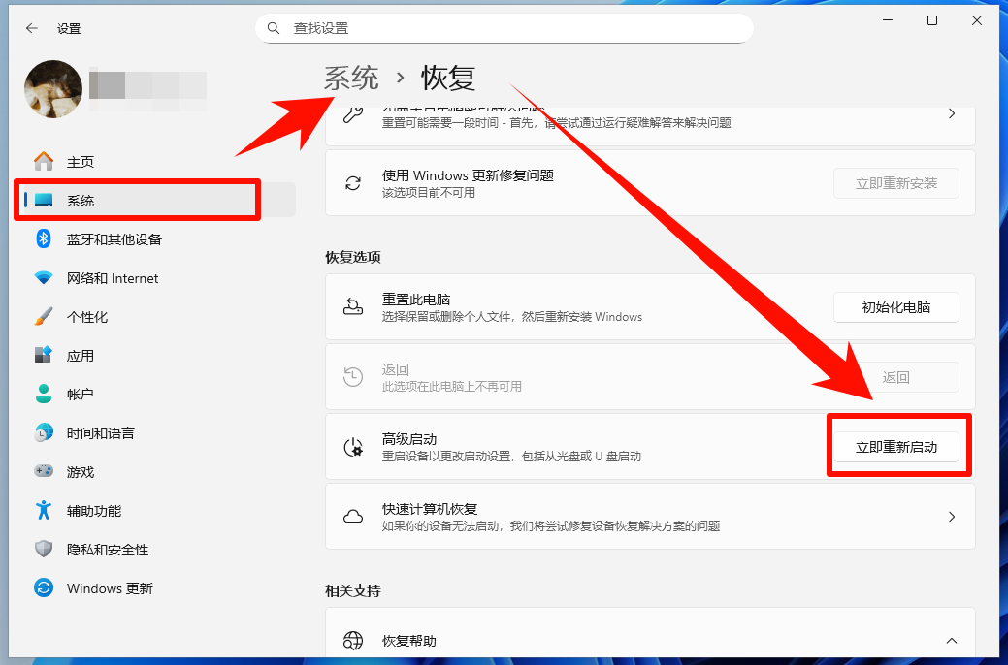Click the 初始化电脑 button
The width and height of the screenshot is (1008, 665).
(896, 307)
